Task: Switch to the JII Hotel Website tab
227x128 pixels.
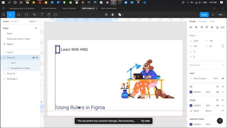Action: point(49,9)
